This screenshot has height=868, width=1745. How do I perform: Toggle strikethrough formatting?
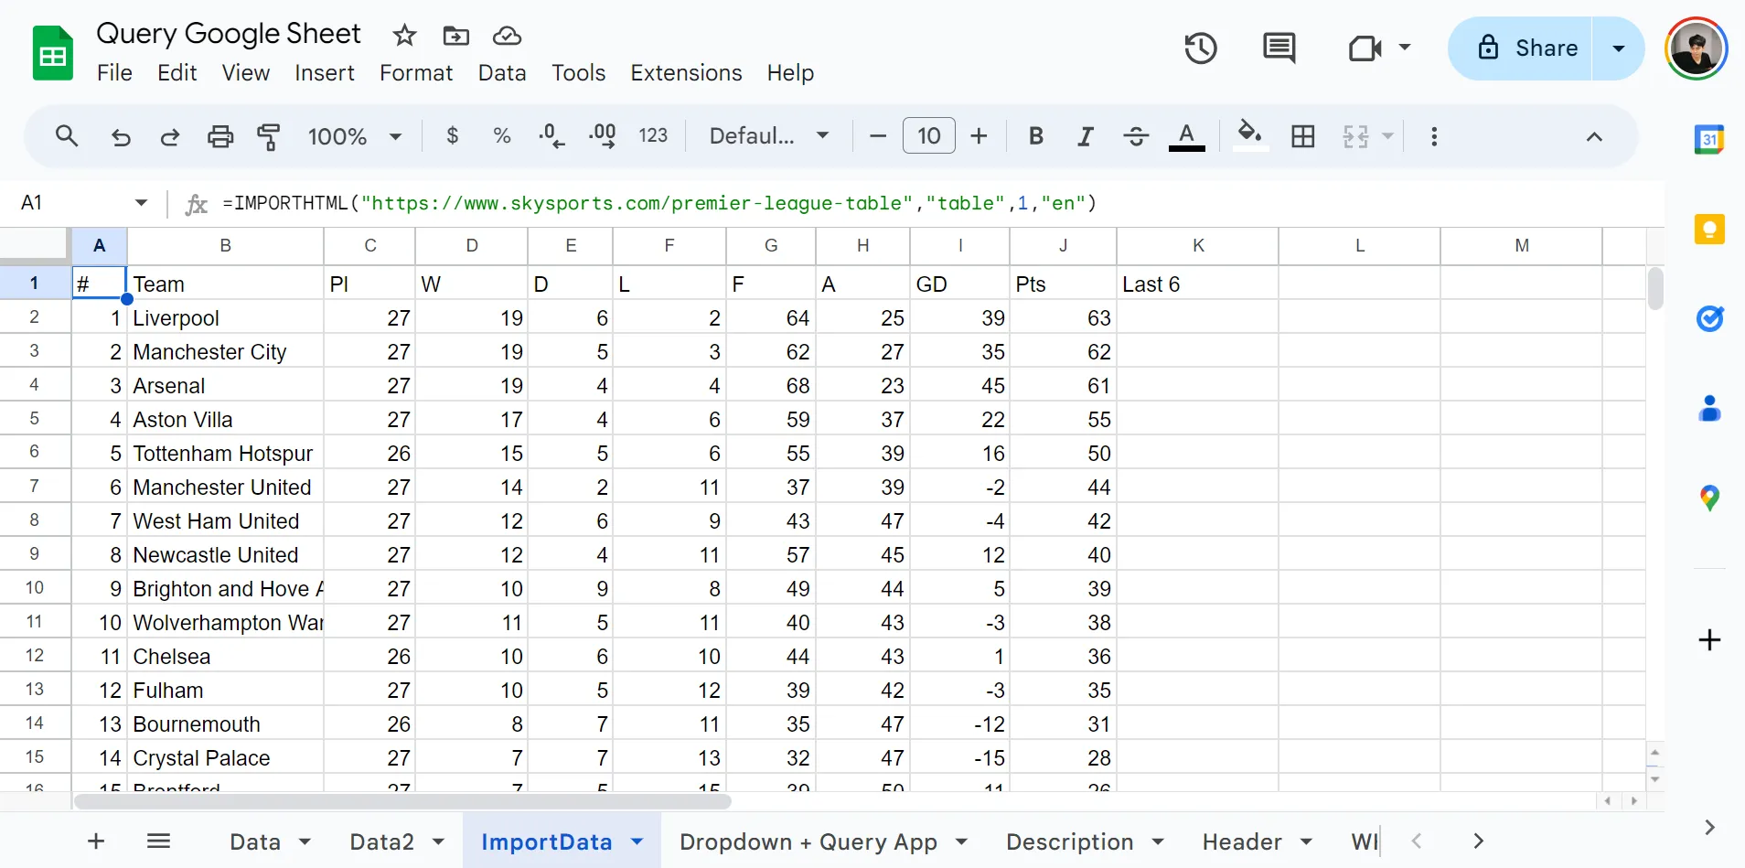[x=1136, y=136]
